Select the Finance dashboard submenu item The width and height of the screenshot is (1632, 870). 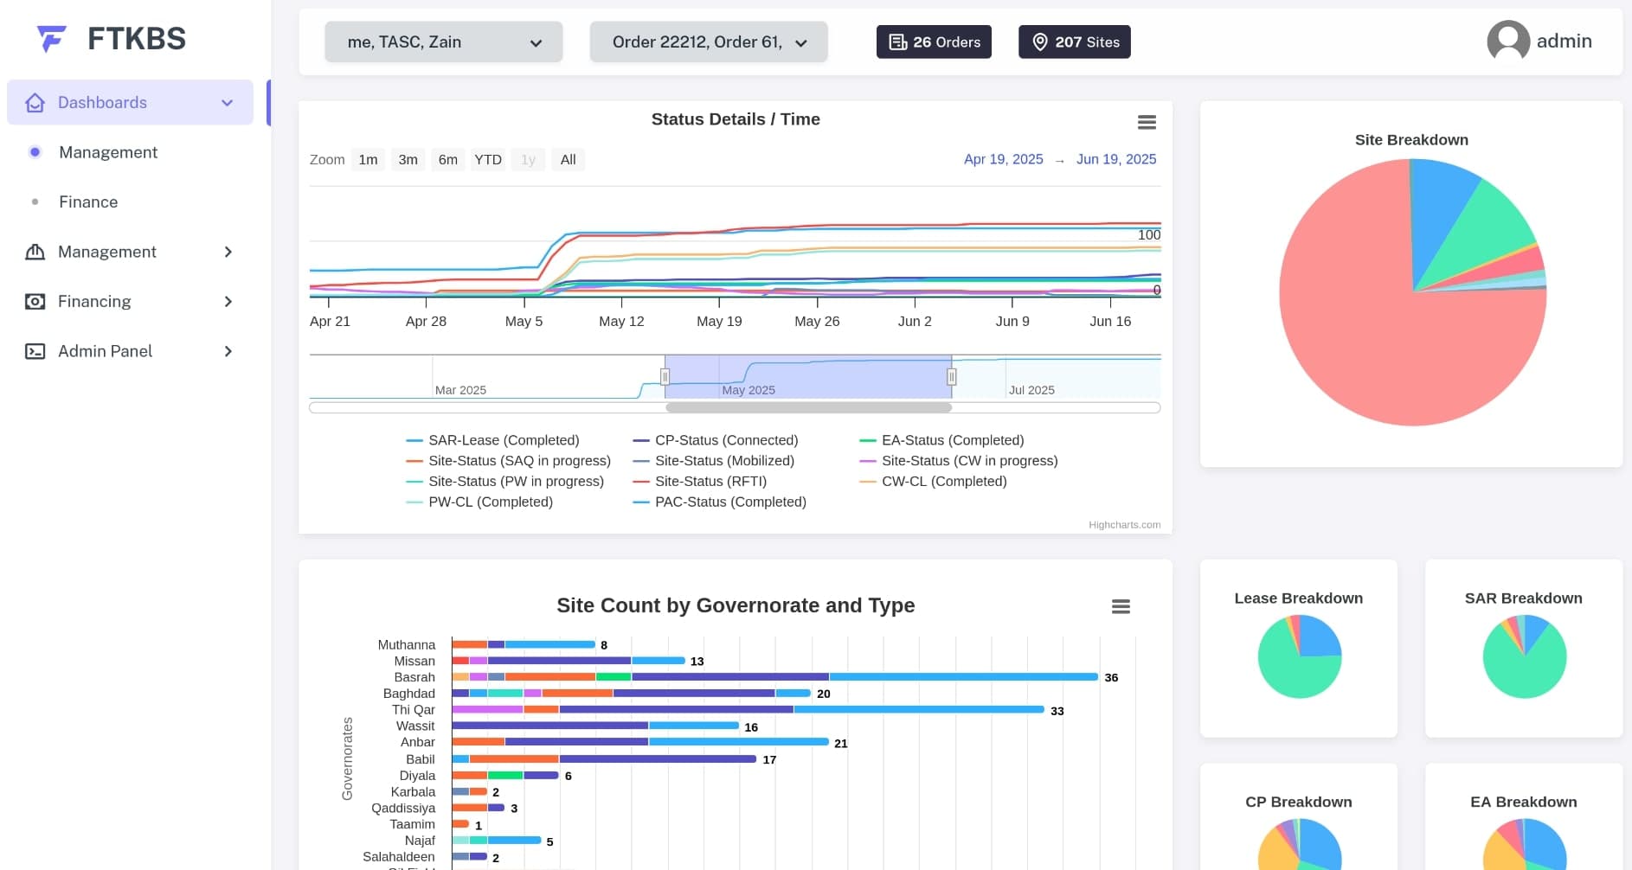click(88, 202)
